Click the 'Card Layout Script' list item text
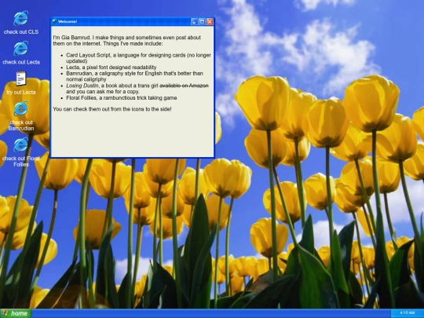This screenshot has width=424, height=318. (x=138, y=58)
